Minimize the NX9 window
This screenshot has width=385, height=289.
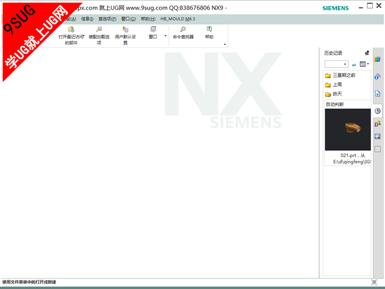pos(361,8)
